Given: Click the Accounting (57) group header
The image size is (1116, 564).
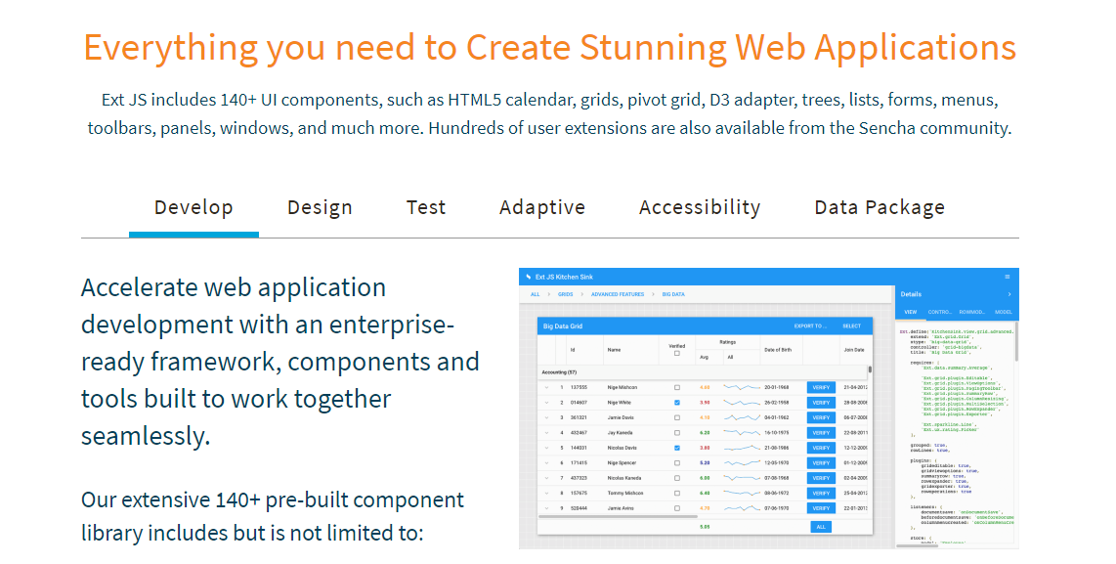Looking at the screenshot, I should coord(704,372).
